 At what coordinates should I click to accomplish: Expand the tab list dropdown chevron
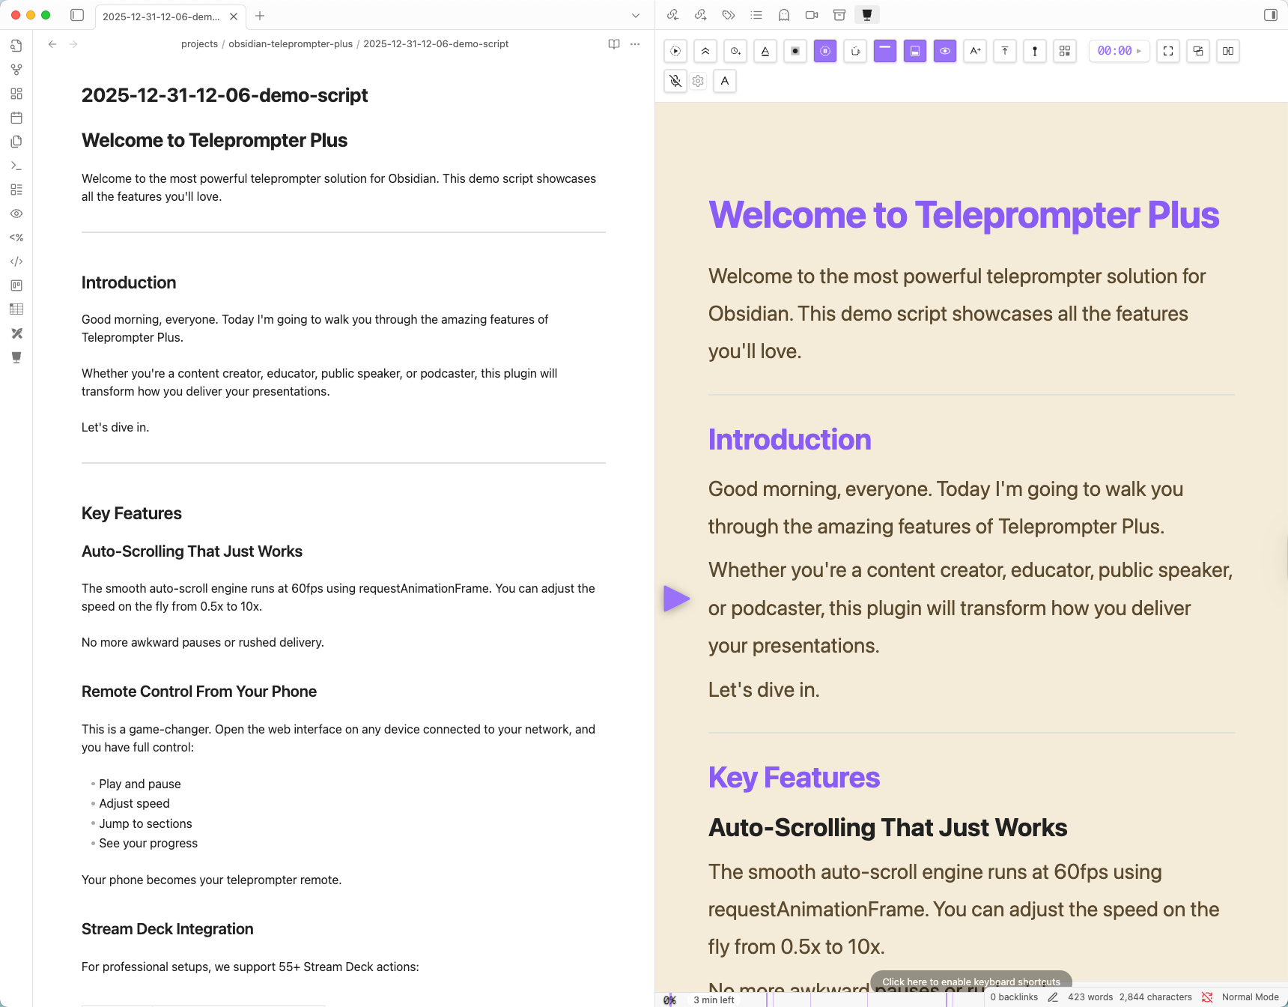[x=636, y=16]
